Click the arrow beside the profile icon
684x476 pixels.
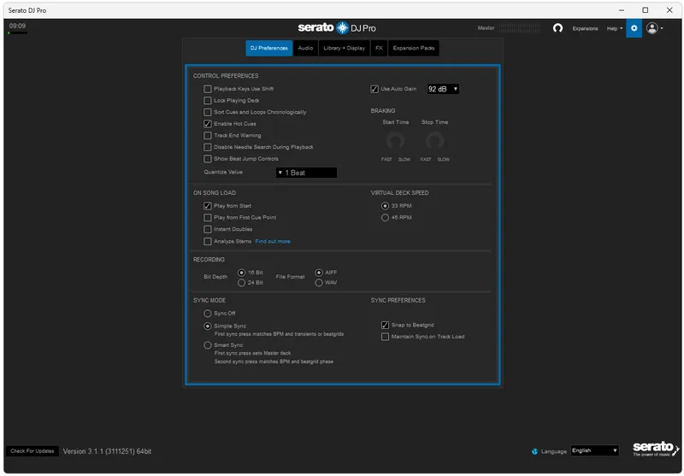pos(662,29)
